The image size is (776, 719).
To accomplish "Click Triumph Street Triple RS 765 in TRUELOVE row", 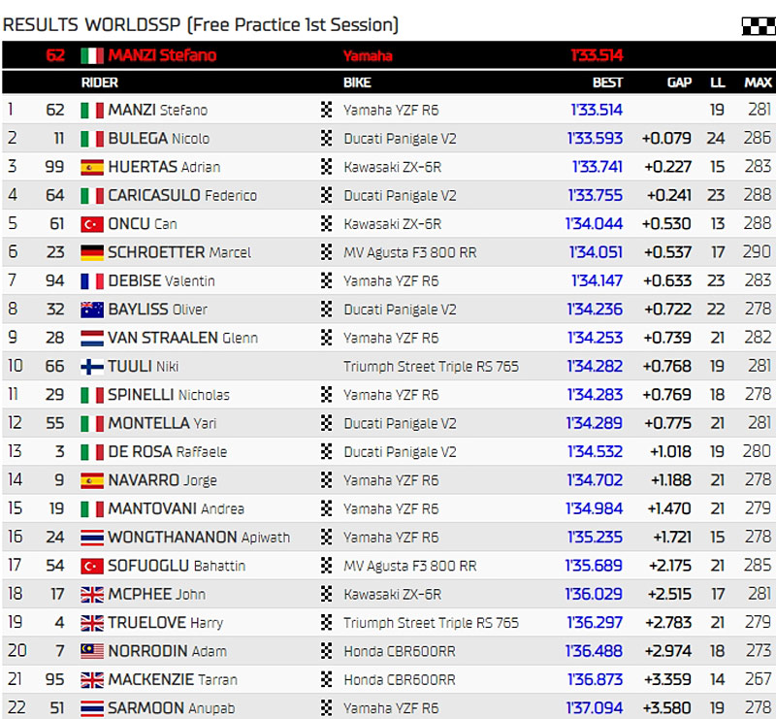I will pyautogui.click(x=431, y=623).
